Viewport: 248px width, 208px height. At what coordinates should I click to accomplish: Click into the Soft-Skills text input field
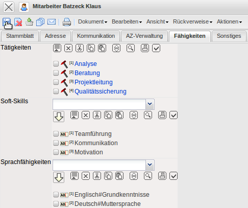99,104
